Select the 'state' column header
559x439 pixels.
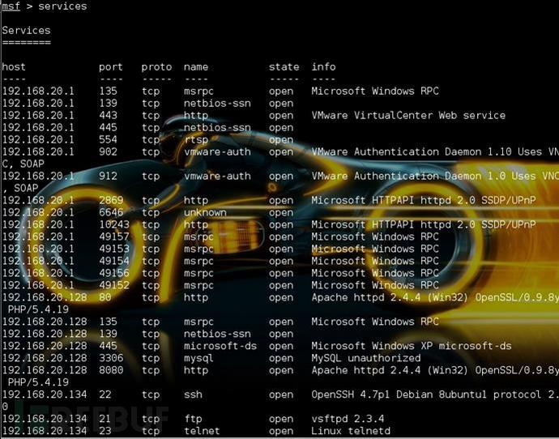[284, 66]
